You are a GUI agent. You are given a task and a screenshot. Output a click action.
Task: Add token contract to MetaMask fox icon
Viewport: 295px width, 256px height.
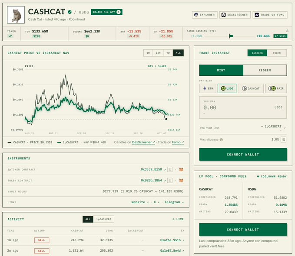(181, 181)
